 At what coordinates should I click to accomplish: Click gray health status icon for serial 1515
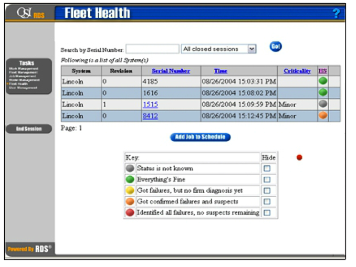coord(323,104)
